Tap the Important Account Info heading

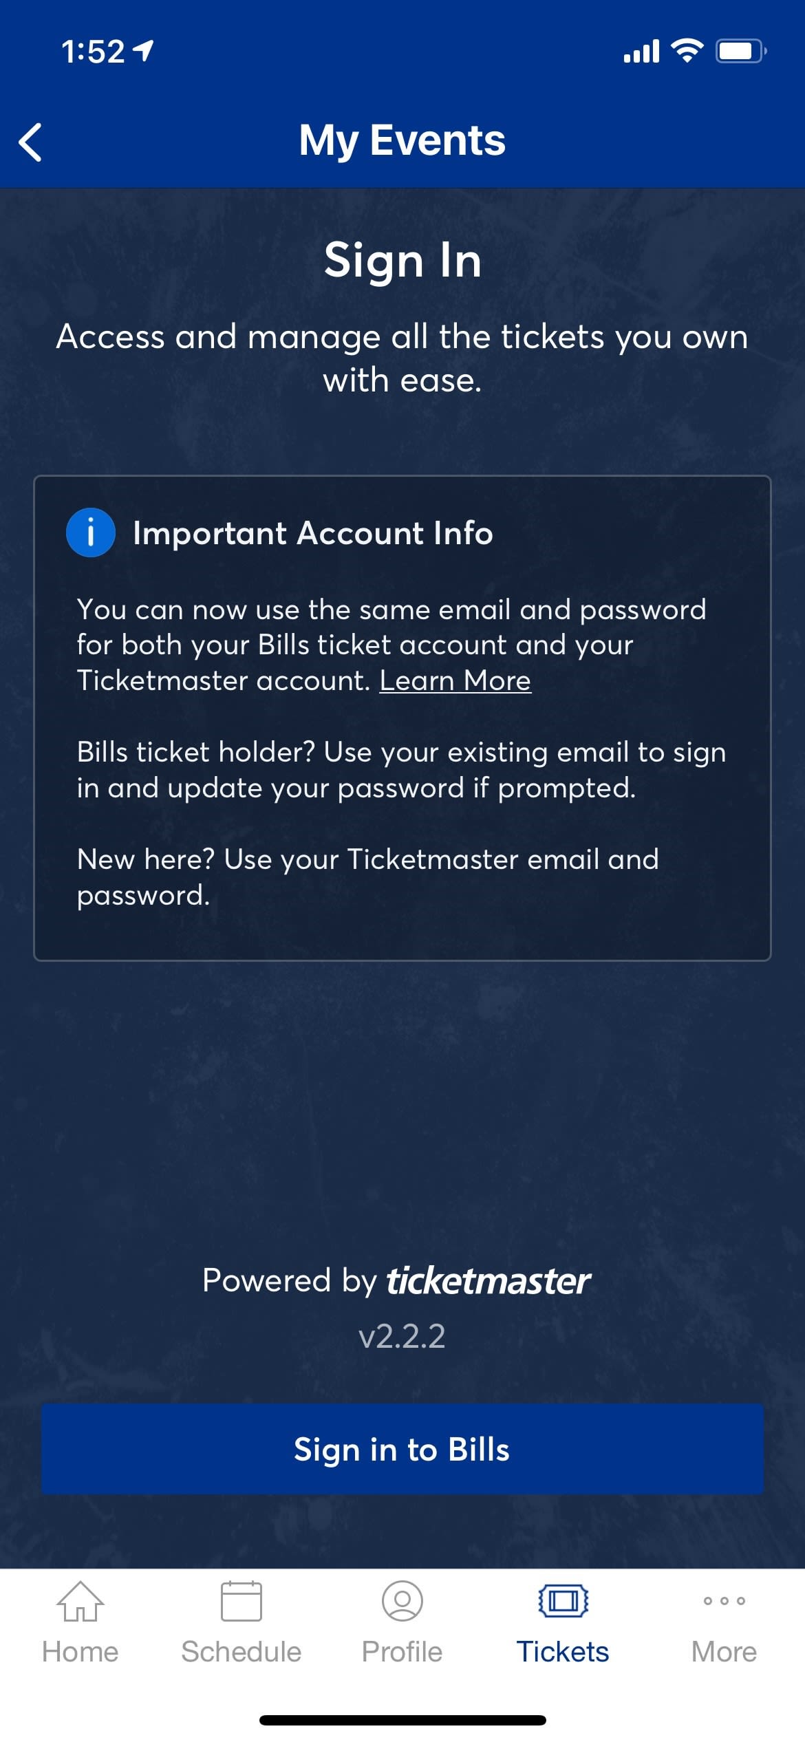click(x=313, y=533)
